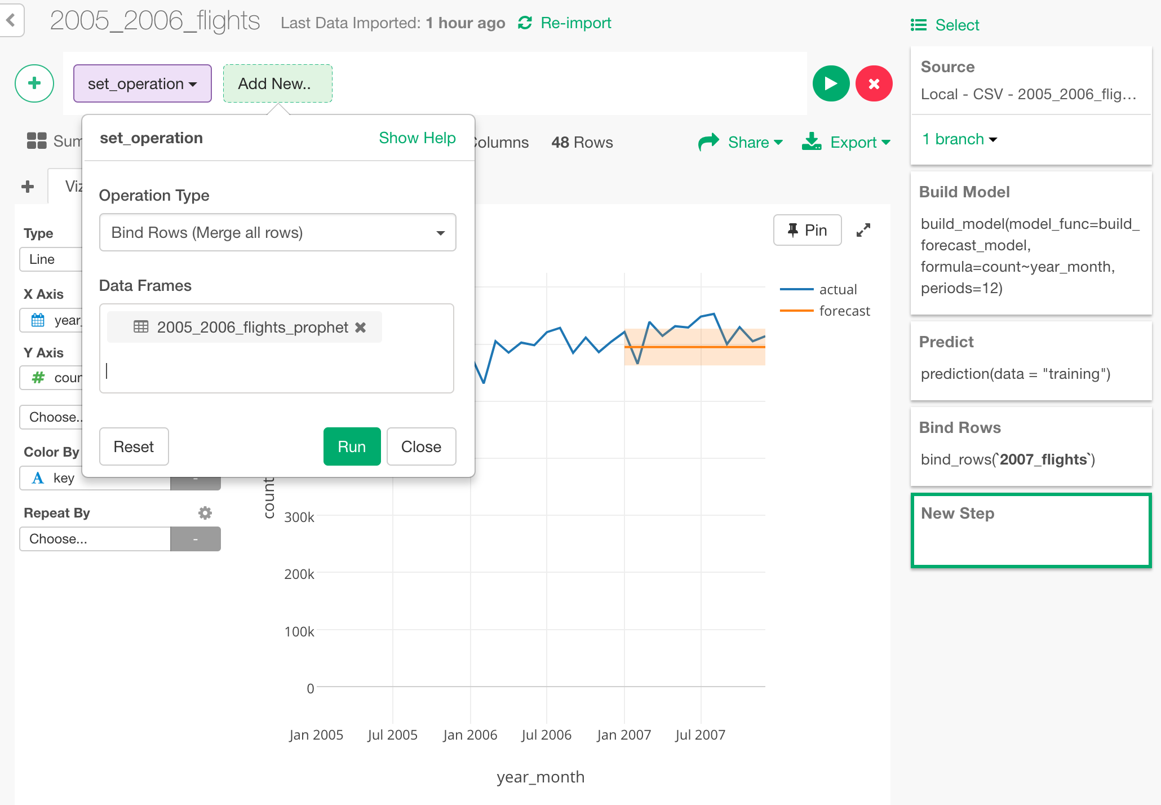
Task: Click Select link at top right
Action: 958,25
